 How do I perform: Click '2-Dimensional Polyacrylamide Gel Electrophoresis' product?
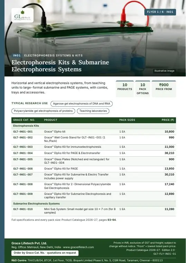(x=77, y=186)
